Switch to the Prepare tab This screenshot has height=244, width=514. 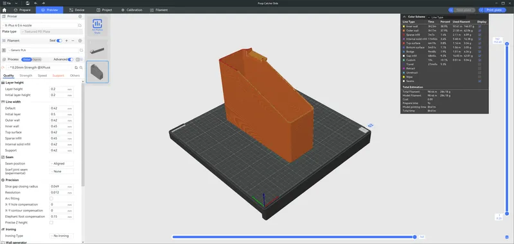pos(22,10)
